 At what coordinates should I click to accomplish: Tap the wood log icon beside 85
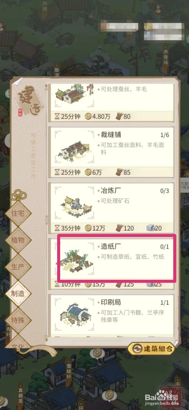[119, 172]
